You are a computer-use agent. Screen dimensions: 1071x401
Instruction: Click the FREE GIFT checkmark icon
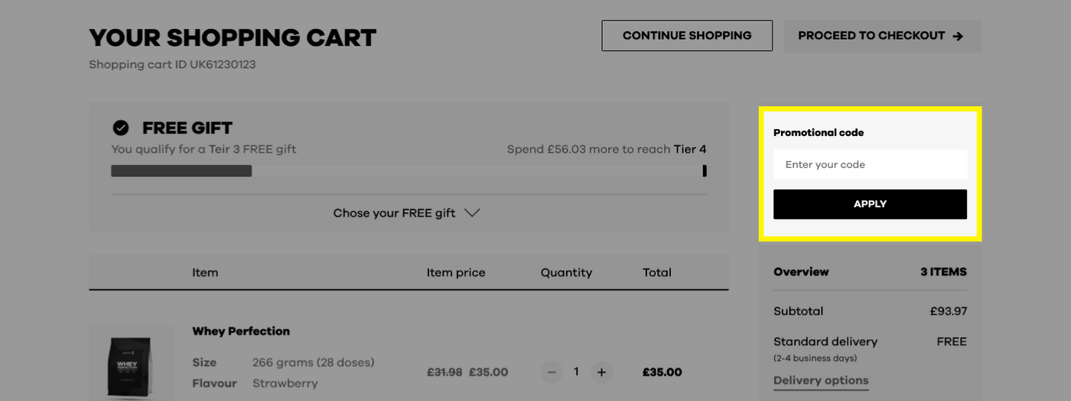click(x=121, y=128)
